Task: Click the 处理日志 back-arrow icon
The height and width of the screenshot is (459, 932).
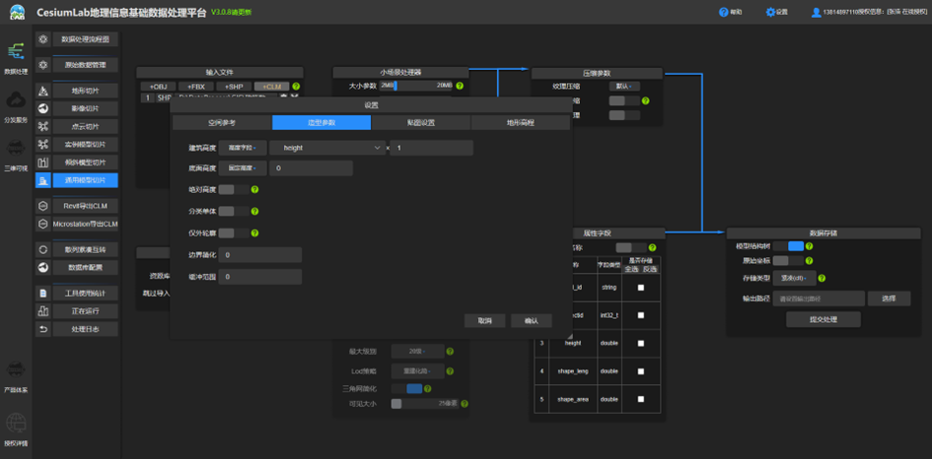Action: pos(42,329)
